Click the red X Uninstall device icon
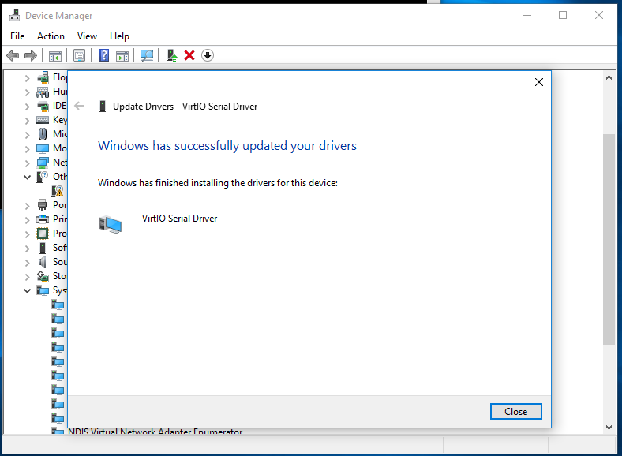This screenshot has width=622, height=456. point(189,55)
